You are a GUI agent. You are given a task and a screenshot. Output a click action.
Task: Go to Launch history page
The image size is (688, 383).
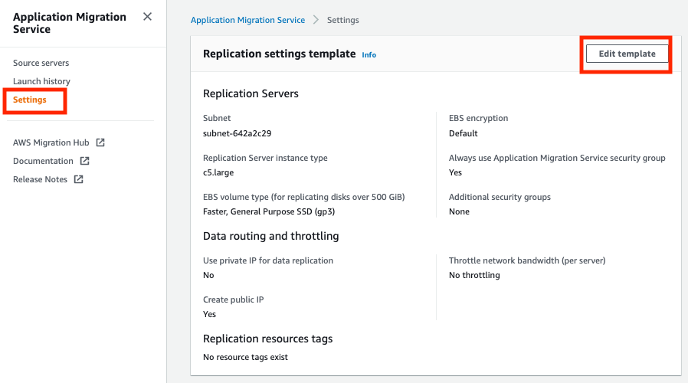pos(41,81)
